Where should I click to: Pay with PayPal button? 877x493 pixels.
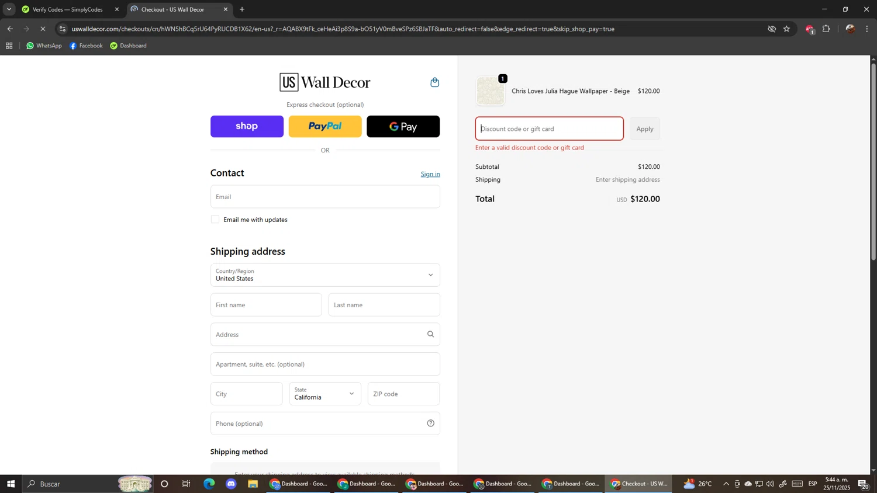pyautogui.click(x=325, y=127)
